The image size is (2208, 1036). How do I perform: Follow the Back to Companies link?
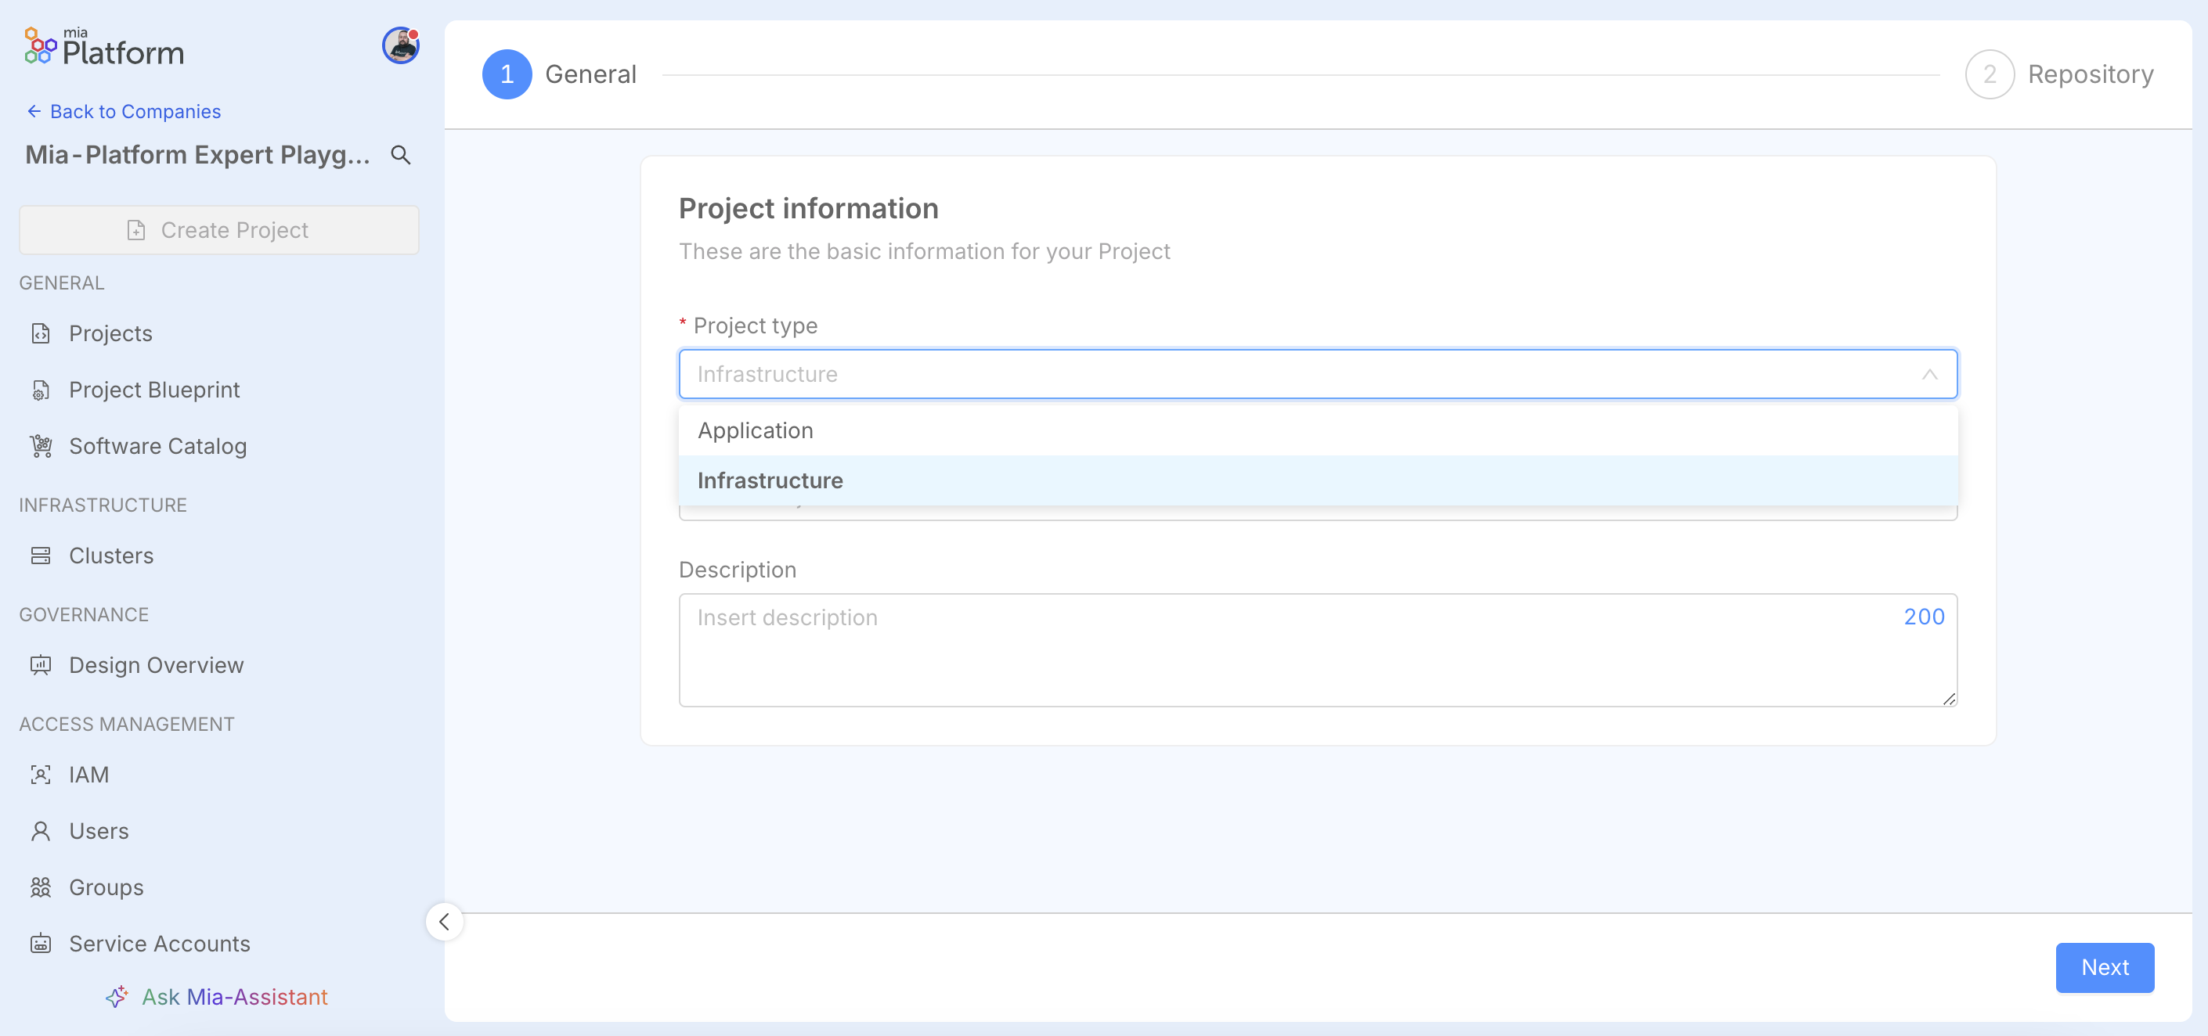pos(124,111)
